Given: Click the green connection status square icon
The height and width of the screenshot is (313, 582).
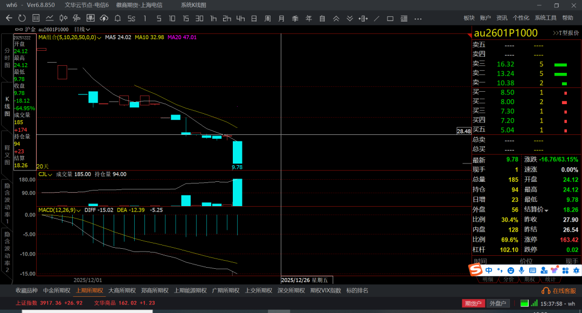Looking at the screenshot, I should [524, 303].
